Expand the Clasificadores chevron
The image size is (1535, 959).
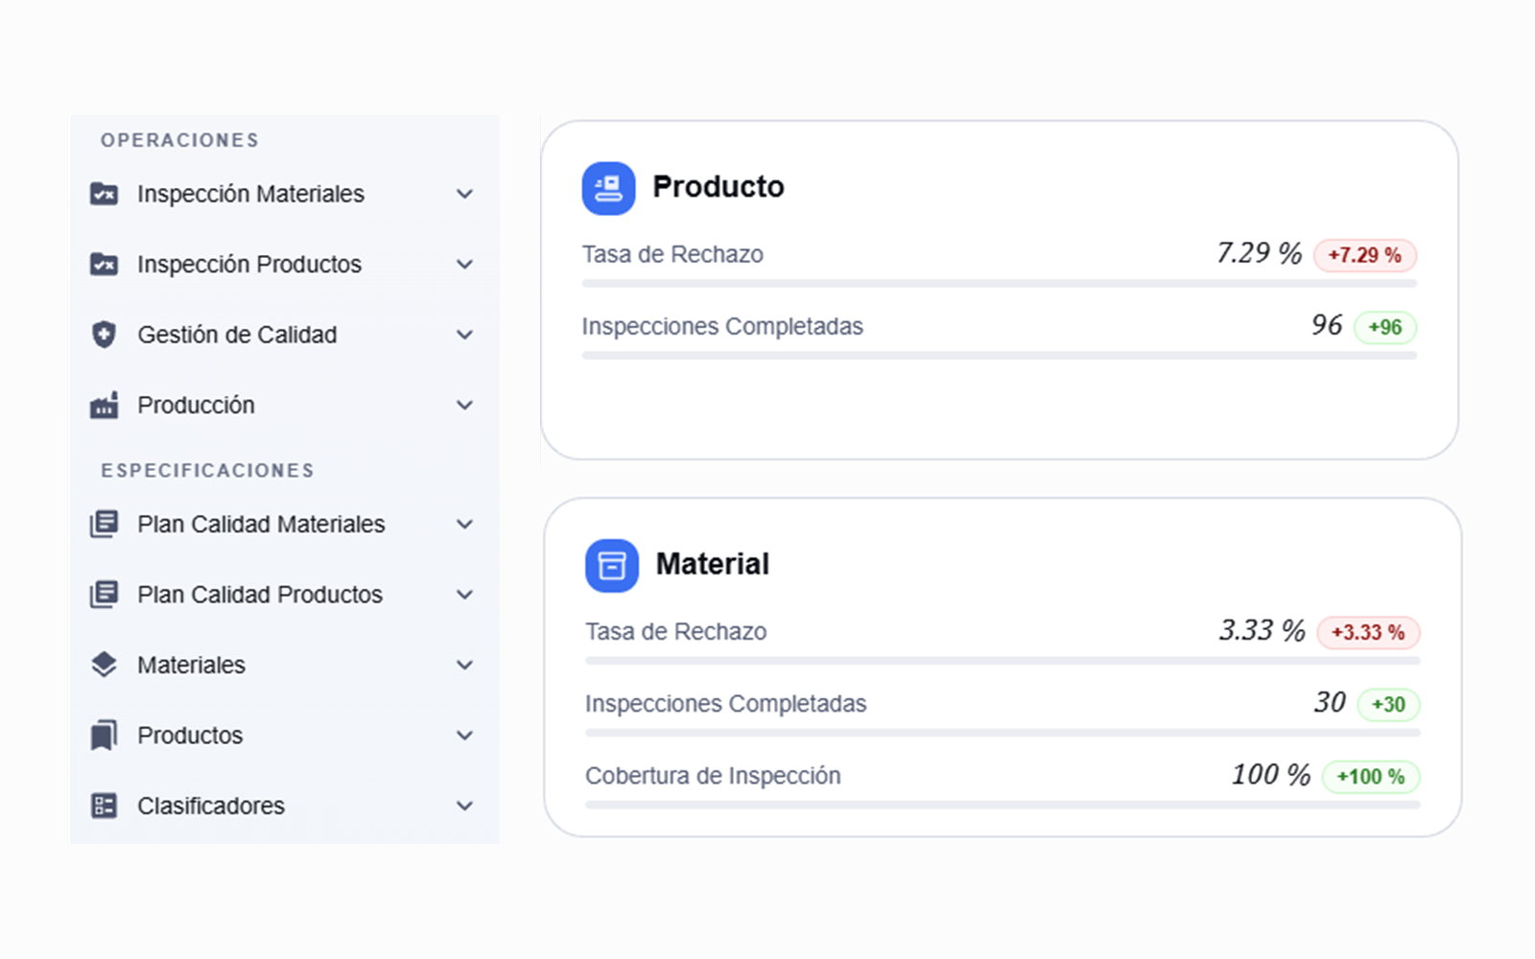pos(464,806)
